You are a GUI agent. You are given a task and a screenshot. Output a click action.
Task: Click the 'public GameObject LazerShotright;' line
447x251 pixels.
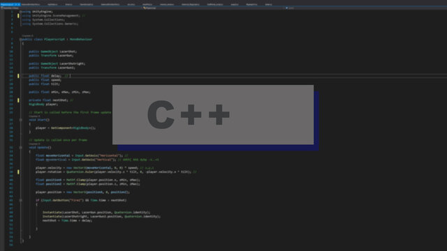(x=57, y=63)
